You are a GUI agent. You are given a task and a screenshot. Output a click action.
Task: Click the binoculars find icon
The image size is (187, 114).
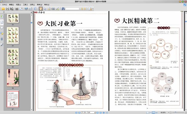[63, 9]
